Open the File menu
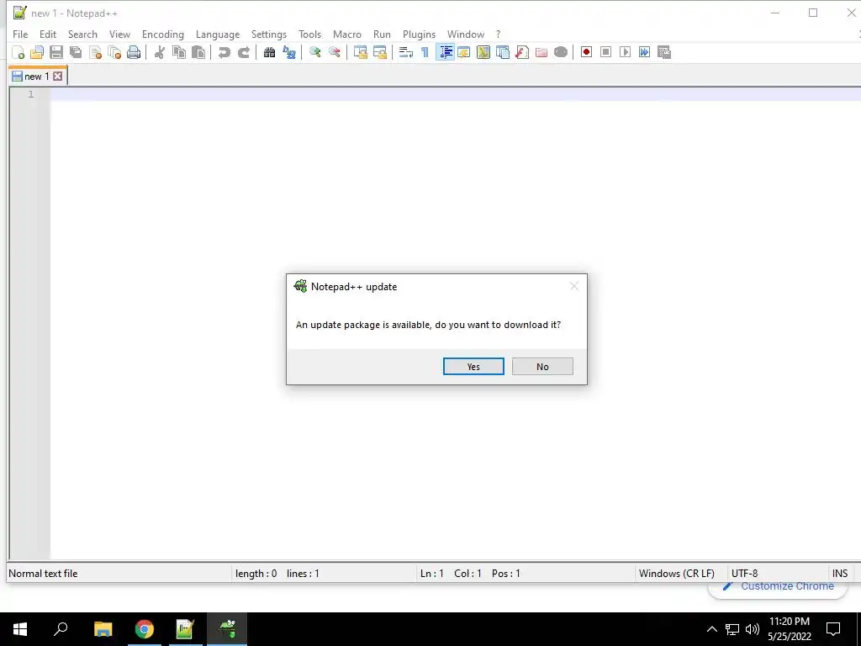The height and width of the screenshot is (646, 861). point(20,34)
